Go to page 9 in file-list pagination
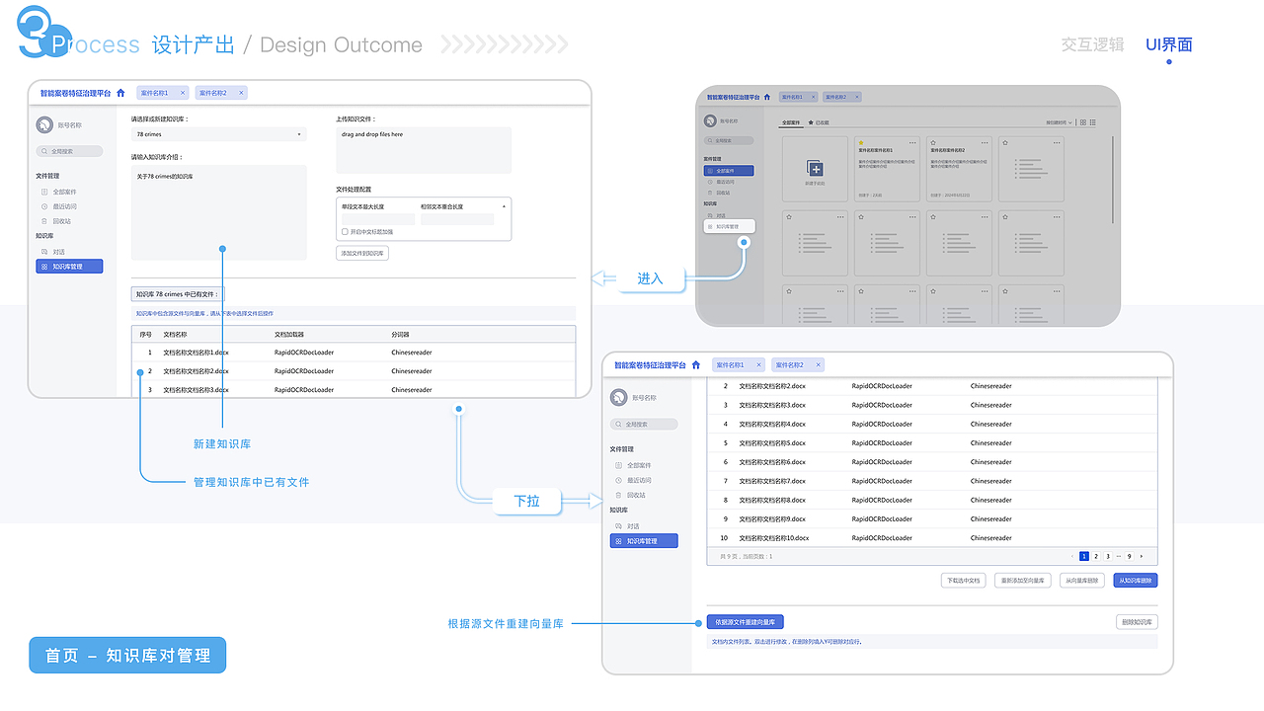 click(1130, 556)
